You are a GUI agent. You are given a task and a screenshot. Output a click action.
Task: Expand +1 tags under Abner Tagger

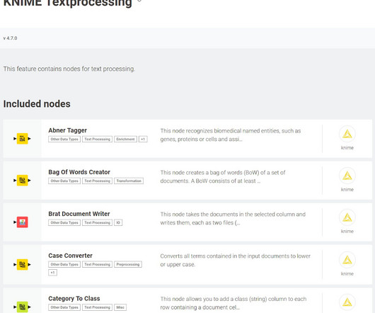click(143, 139)
